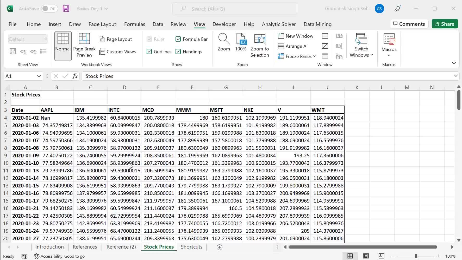The width and height of the screenshot is (462, 260).
Task: Open Page Break Preview view
Action: point(84,46)
